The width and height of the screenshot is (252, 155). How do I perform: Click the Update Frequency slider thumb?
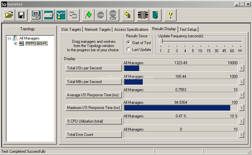click(x=161, y=42)
